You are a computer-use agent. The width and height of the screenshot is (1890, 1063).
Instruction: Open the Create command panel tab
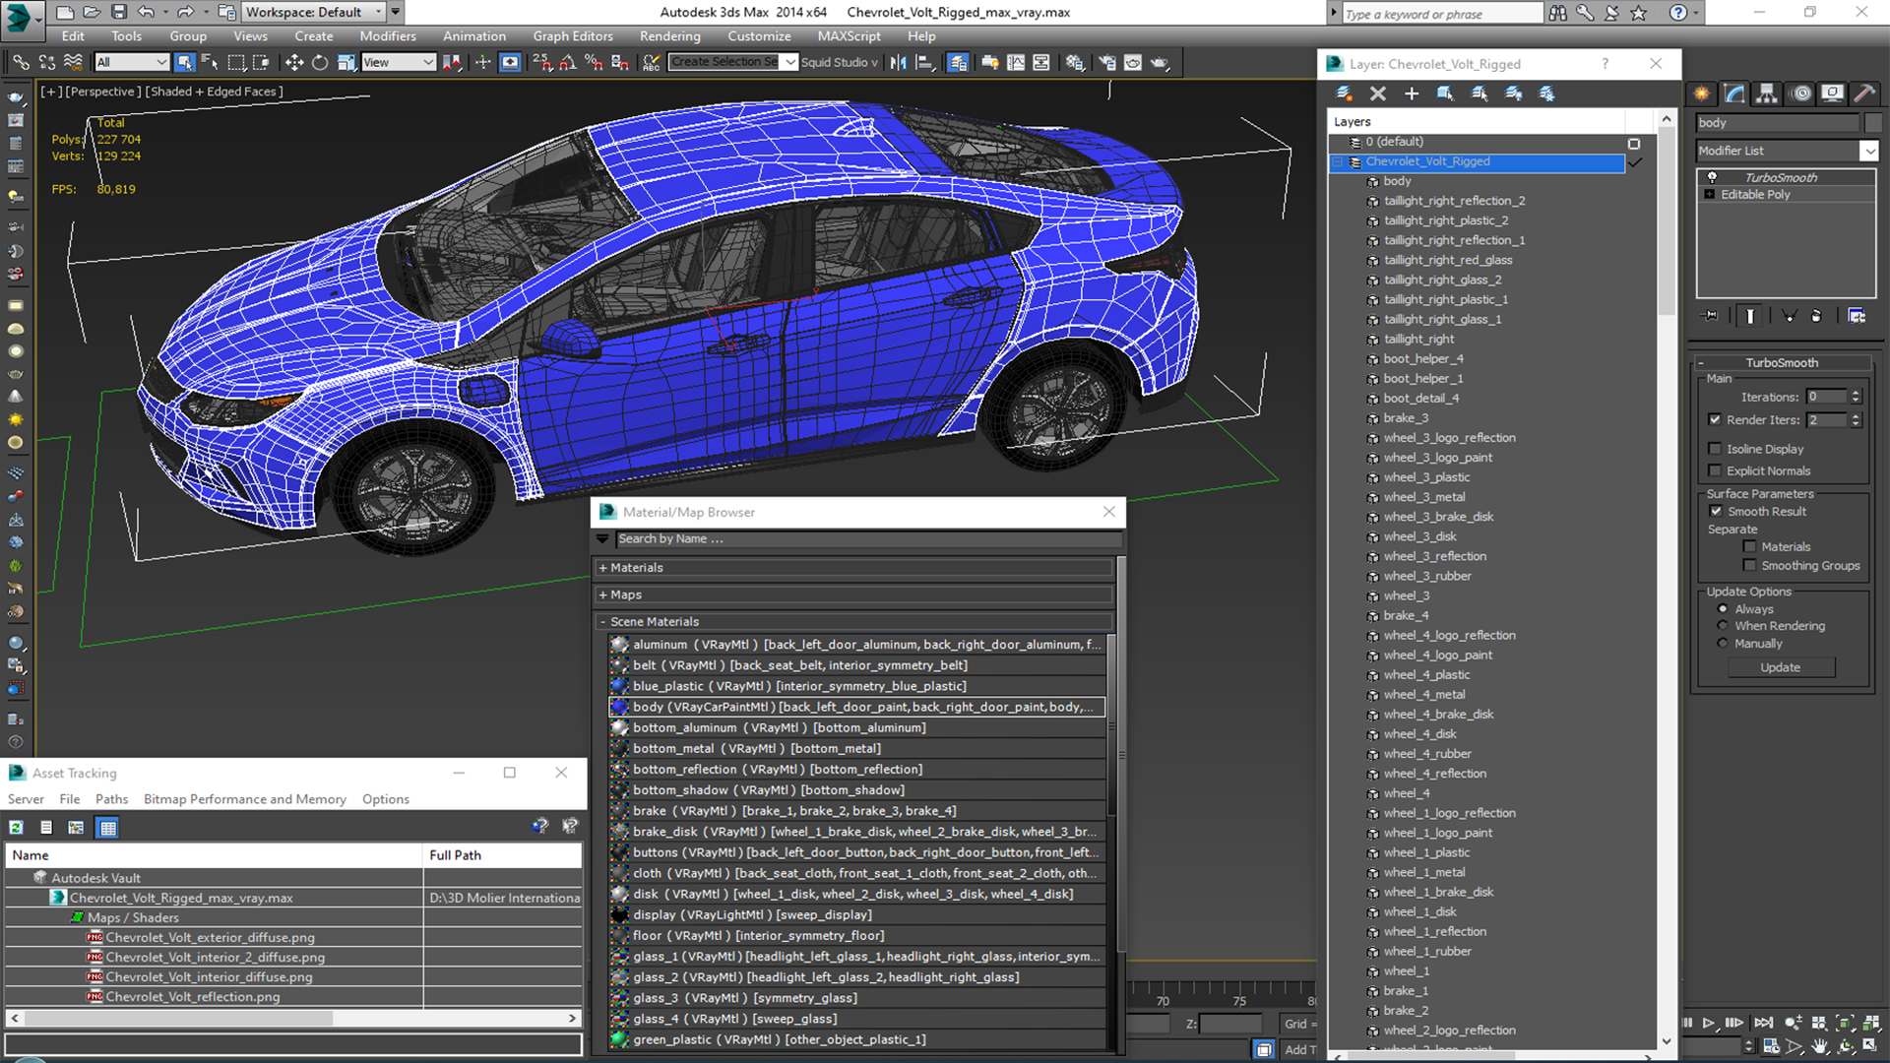pyautogui.click(x=1702, y=94)
